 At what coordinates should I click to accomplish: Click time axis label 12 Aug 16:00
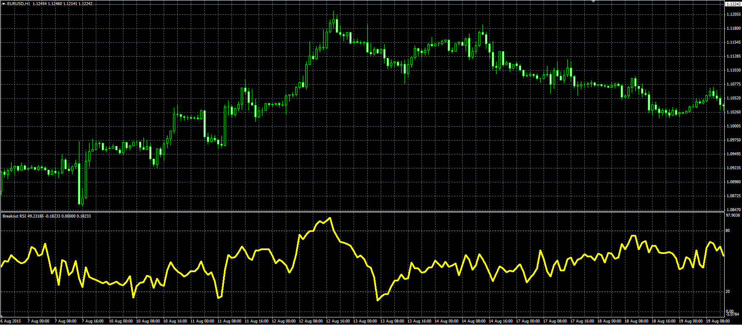point(338,321)
